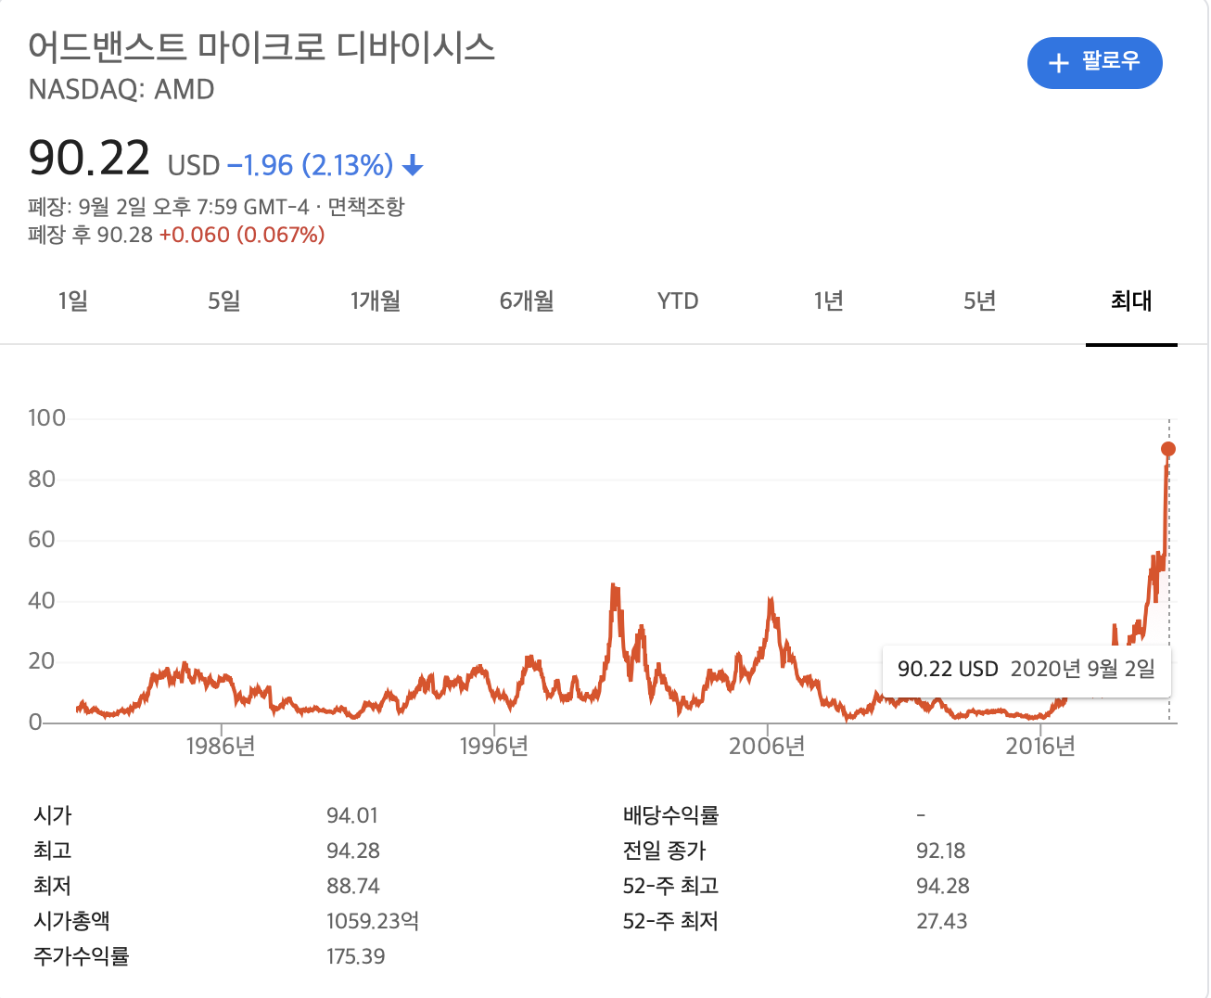Screen dimensions: 1211x998
Task: Select the 5일 time range tab
Action: click(223, 301)
